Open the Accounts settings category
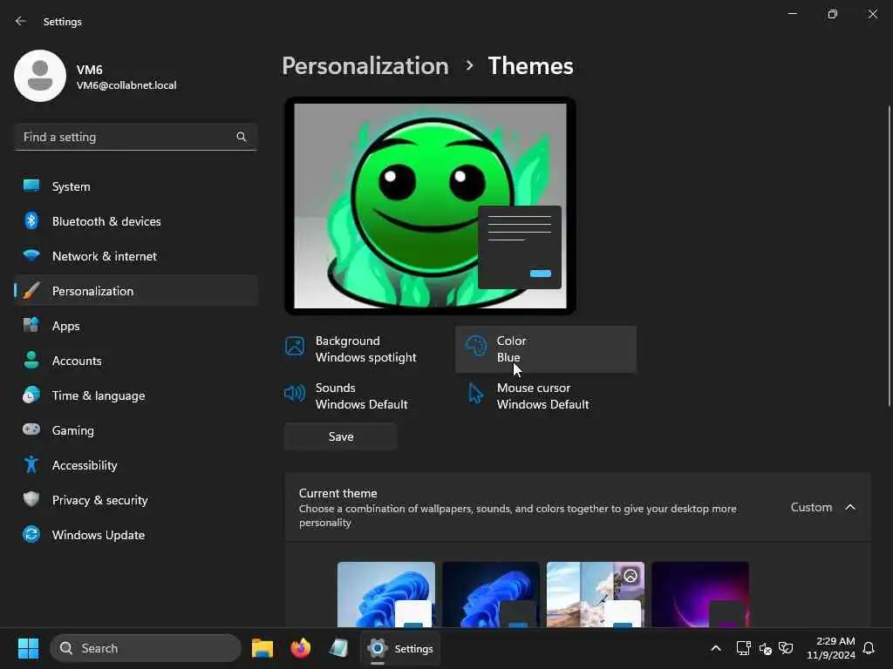 point(136,361)
